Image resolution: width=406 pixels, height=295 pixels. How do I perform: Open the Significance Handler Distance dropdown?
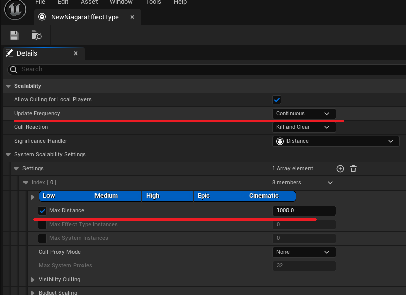[336, 141]
